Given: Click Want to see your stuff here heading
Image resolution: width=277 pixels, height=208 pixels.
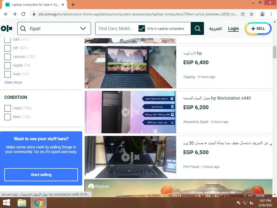Looking at the screenshot, I should click(41, 139).
